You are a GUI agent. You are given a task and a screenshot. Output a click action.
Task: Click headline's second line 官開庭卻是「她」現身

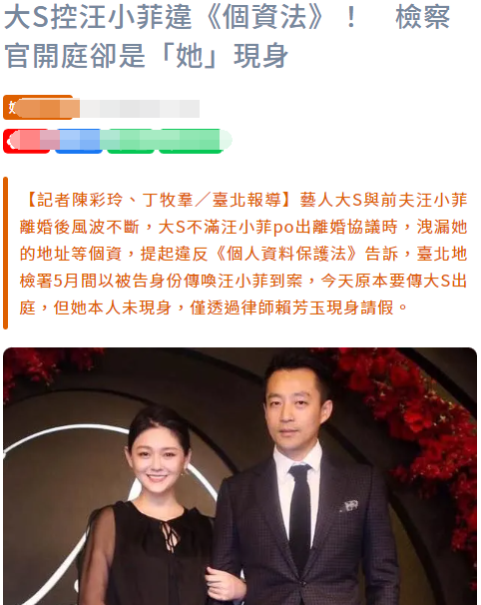[146, 56]
